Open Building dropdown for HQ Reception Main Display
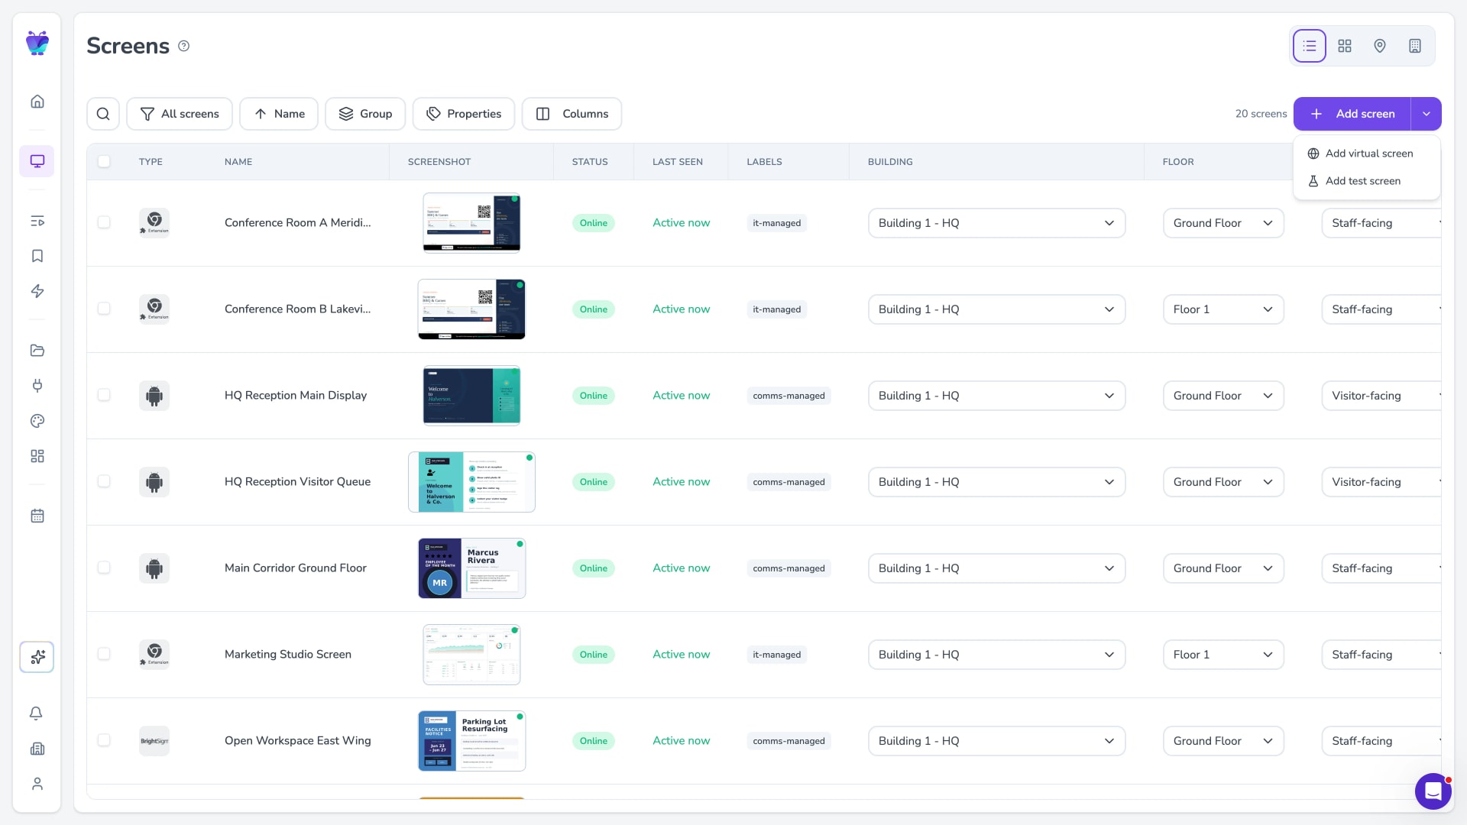1467x825 pixels. pos(996,396)
